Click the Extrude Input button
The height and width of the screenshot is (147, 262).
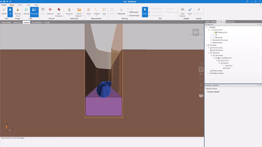click(134, 15)
